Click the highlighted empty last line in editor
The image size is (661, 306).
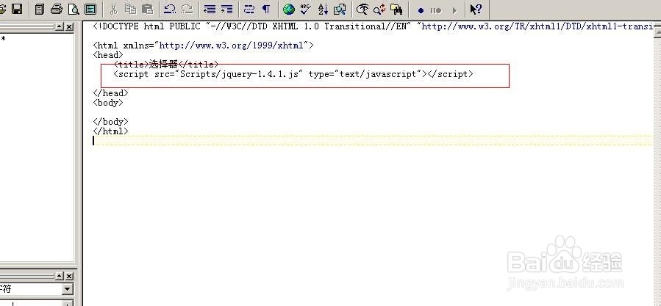click(x=373, y=141)
